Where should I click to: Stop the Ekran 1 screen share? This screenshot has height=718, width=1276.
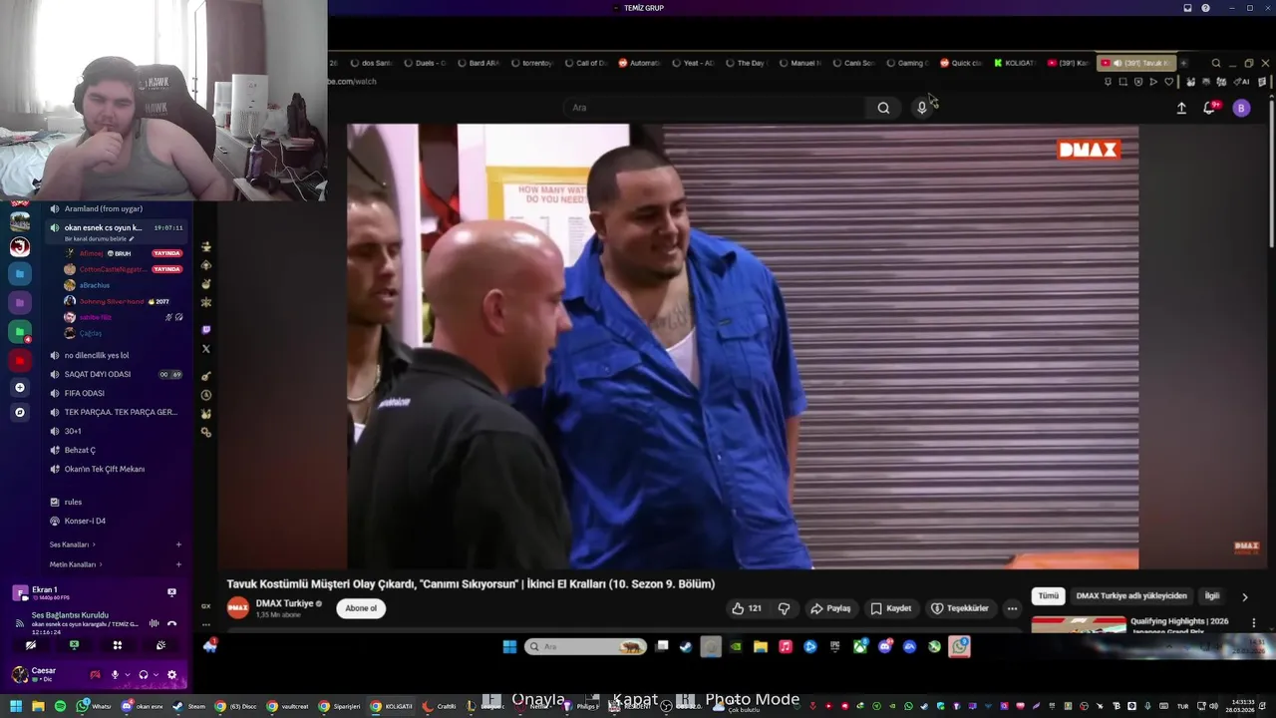[x=171, y=592]
